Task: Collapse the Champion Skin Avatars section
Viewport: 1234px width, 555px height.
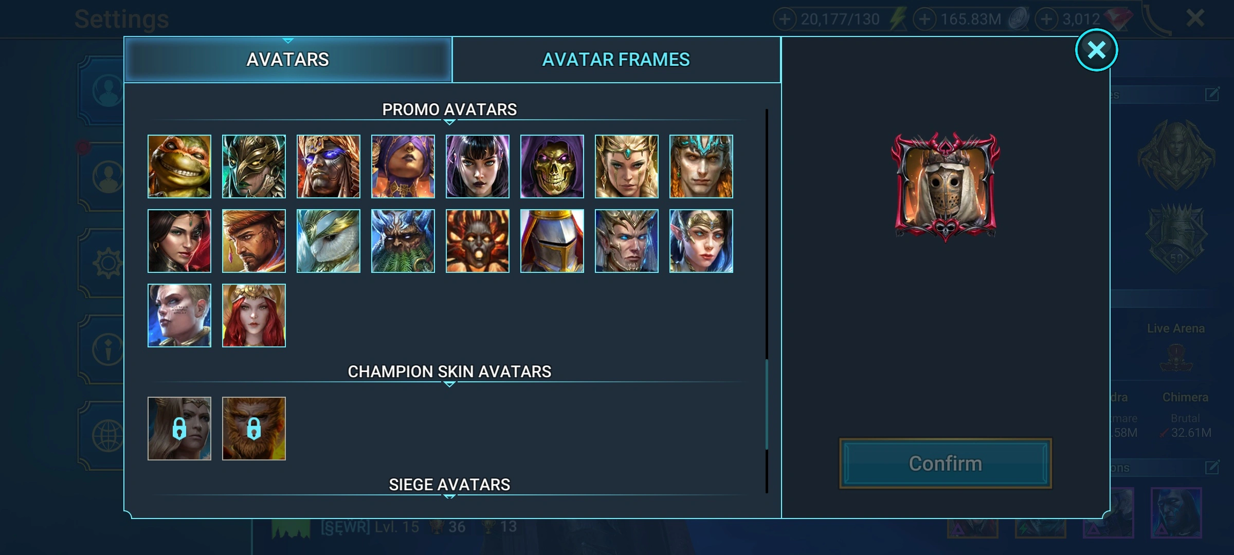Action: coord(449,372)
